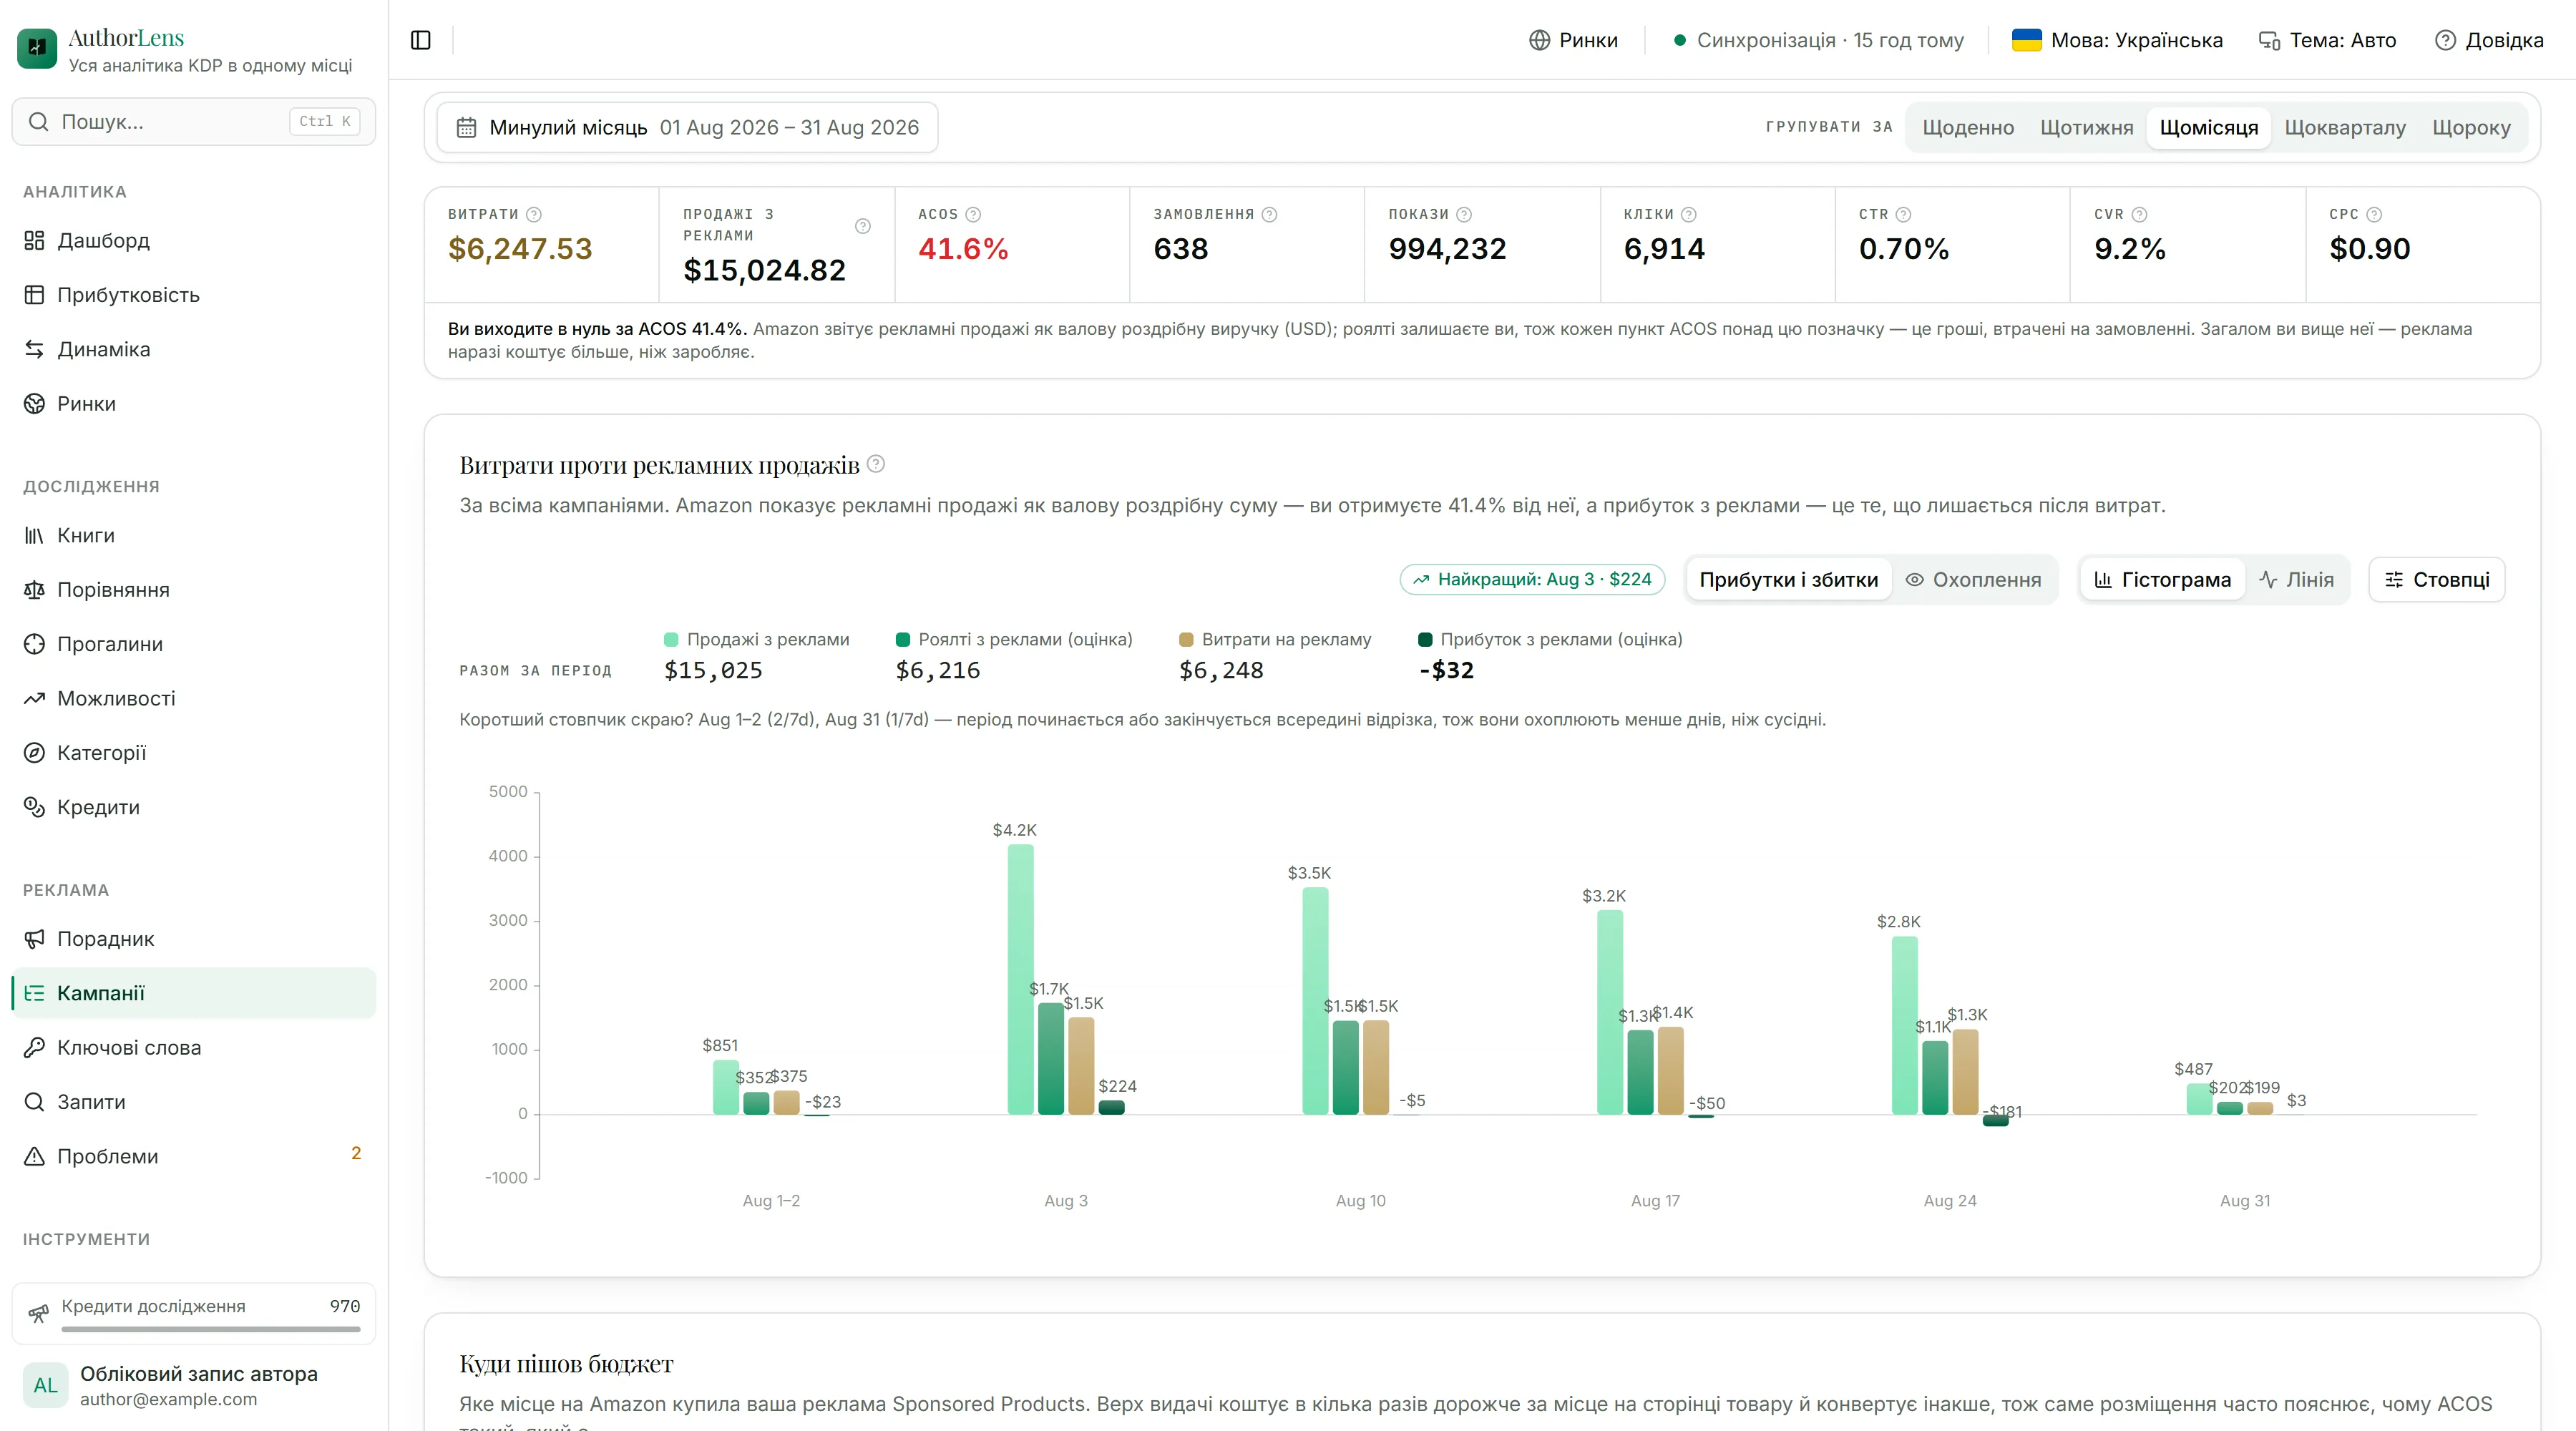Group data by Щотижня
Screen dimensions: 2576x1431
(2086, 127)
